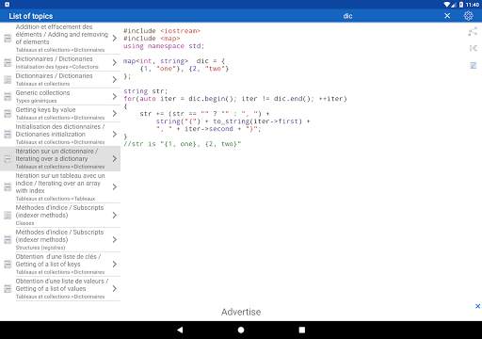
Task: Click list icon beside 'Adding and removing of elements'
Action: (8, 39)
